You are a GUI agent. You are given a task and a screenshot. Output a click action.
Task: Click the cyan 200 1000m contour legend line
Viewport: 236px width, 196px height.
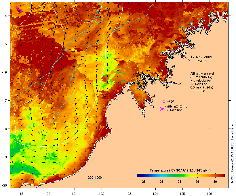click(x=94, y=180)
